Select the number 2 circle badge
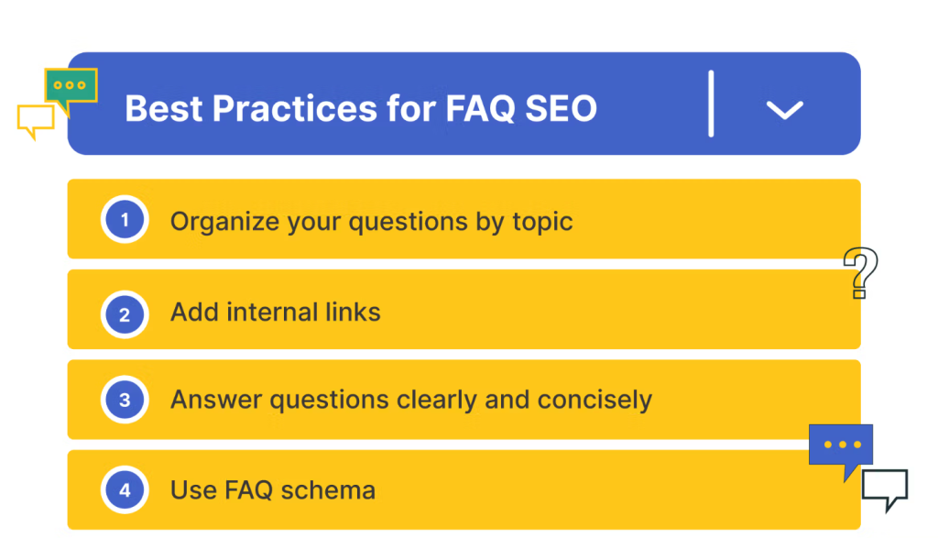The height and width of the screenshot is (538, 938). [125, 314]
